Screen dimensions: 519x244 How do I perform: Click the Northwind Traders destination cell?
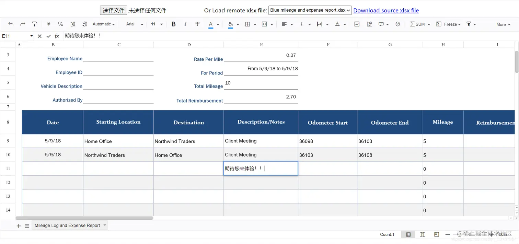188,141
